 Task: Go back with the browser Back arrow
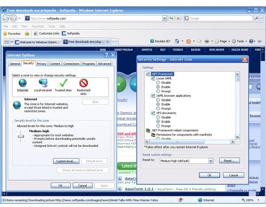point(6,18)
